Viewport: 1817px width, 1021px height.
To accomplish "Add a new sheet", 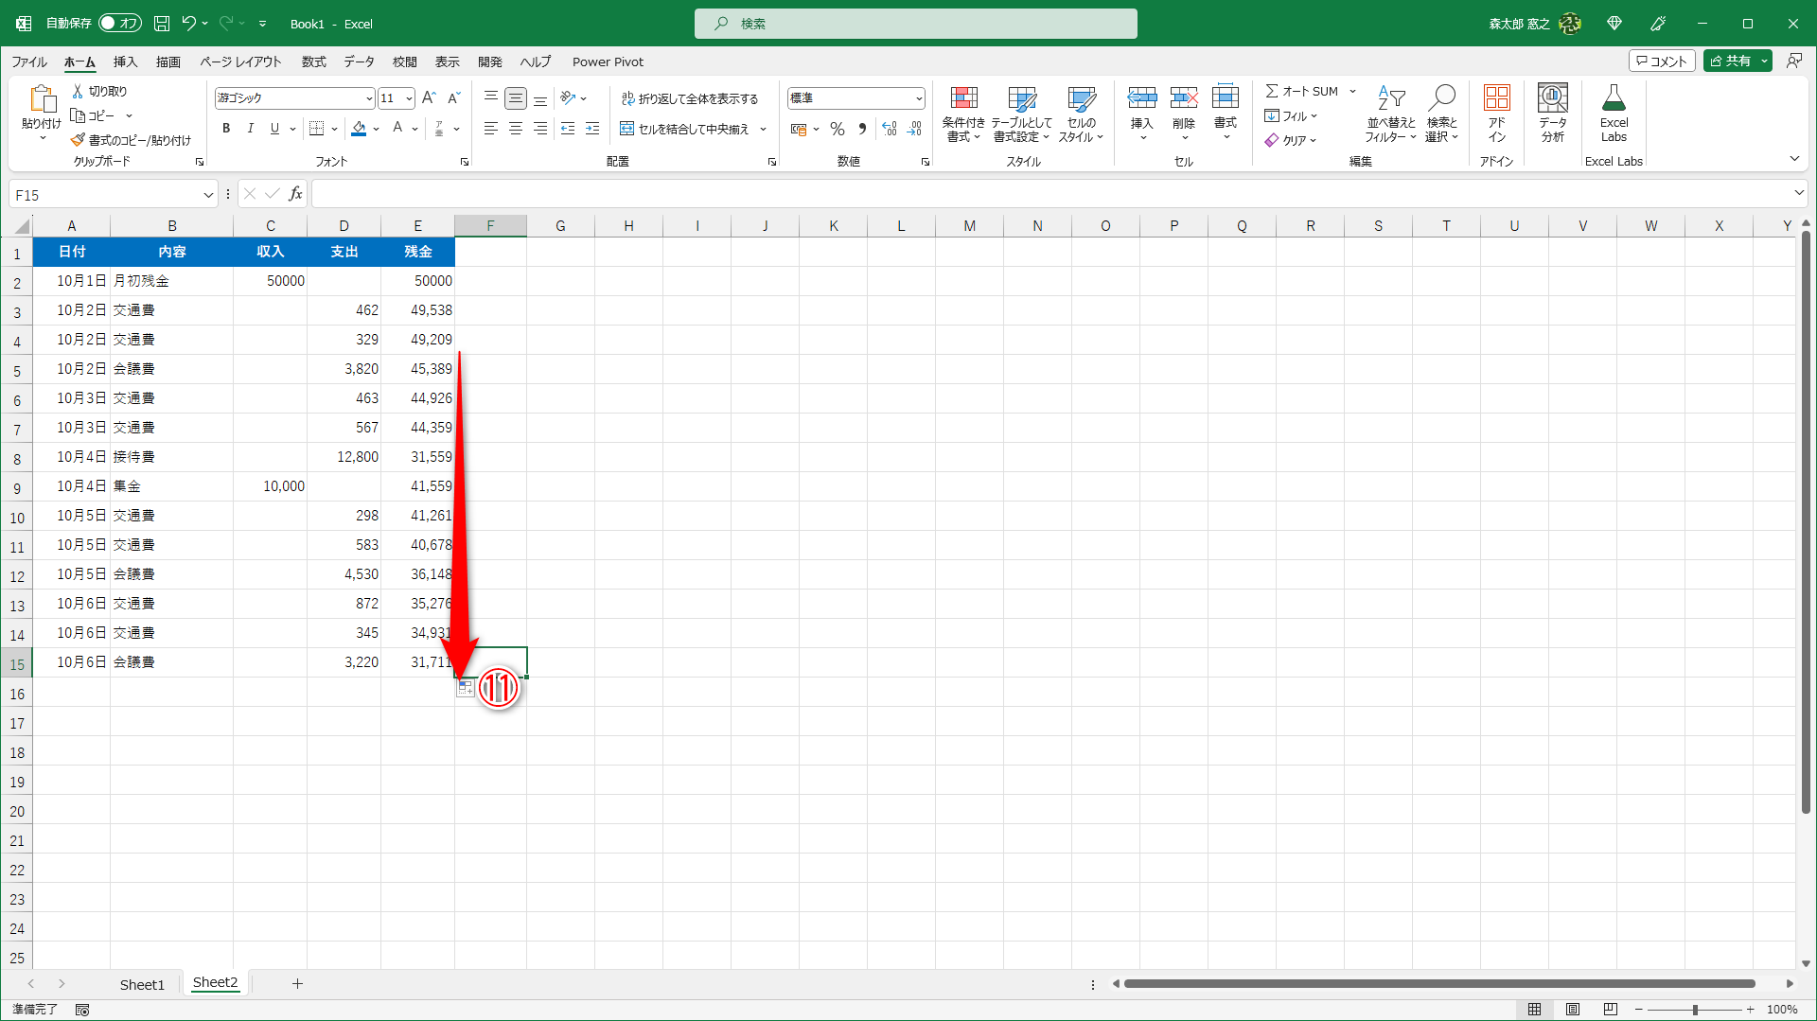I will coord(297,984).
